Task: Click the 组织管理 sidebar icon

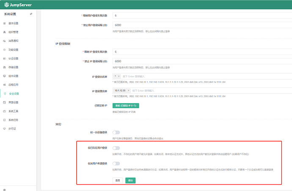Action: [5, 32]
